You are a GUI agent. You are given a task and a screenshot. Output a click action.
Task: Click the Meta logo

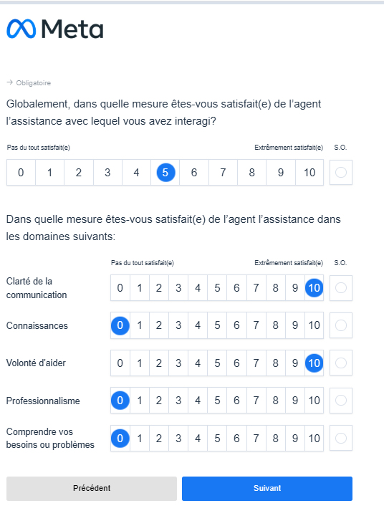click(x=55, y=29)
